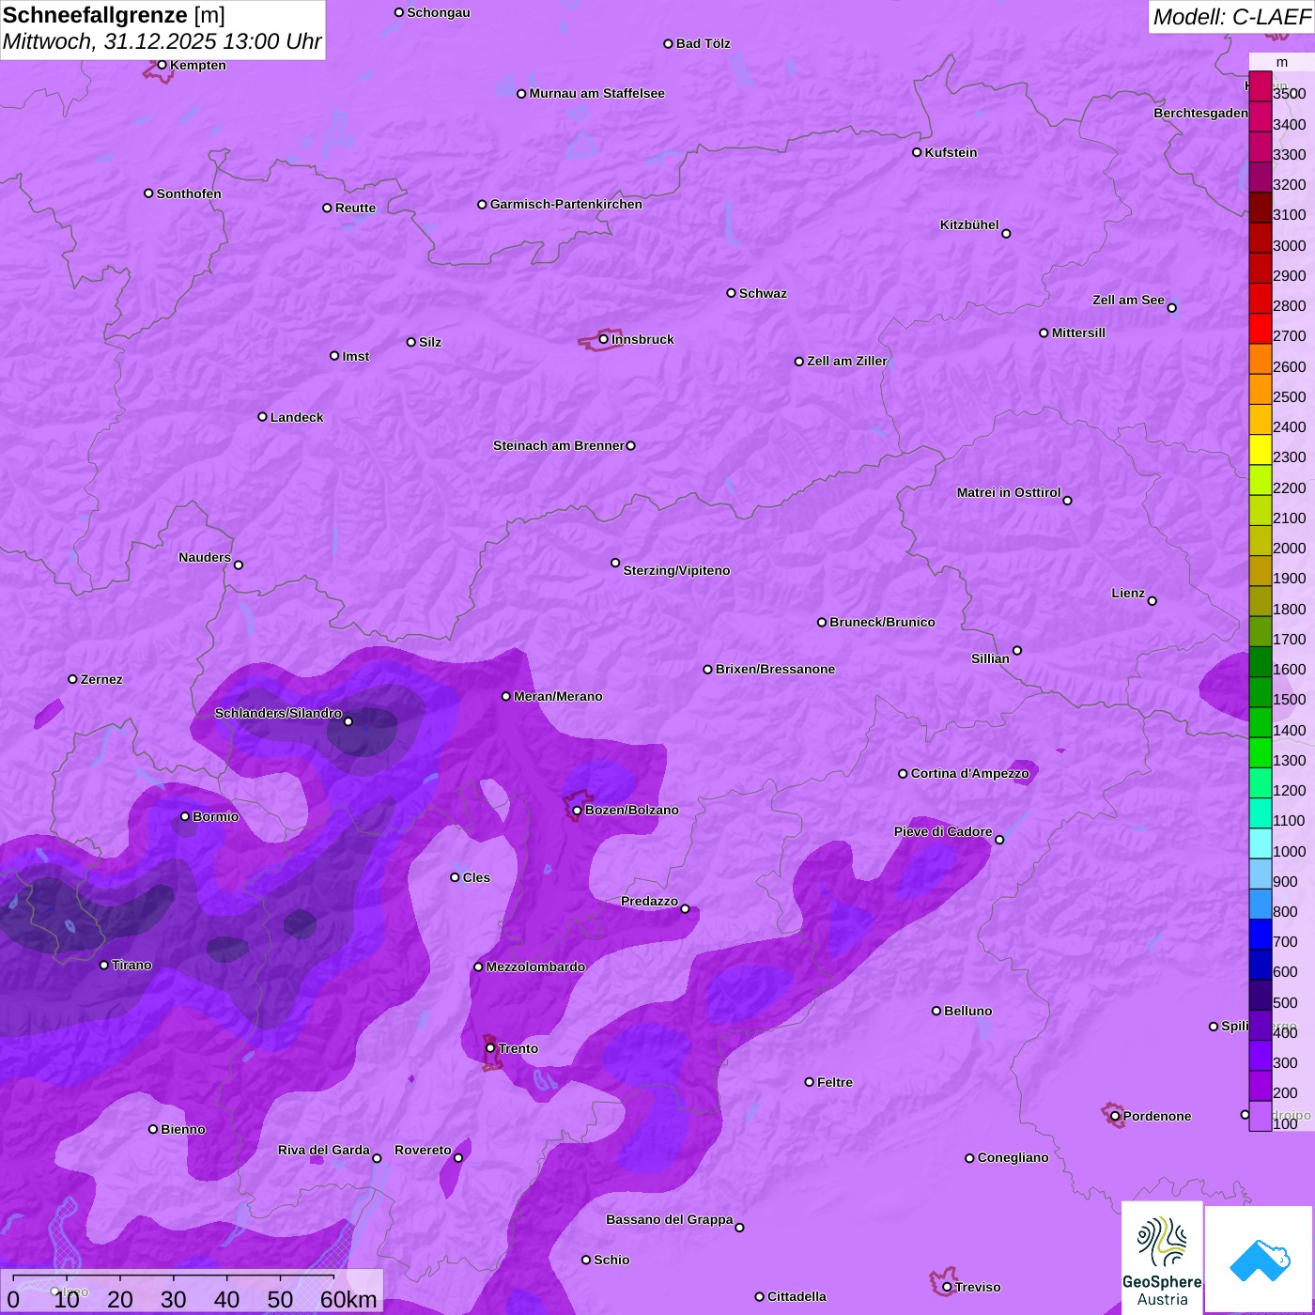
Task: Select the Brixen/Bressanone label
Action: click(x=775, y=669)
